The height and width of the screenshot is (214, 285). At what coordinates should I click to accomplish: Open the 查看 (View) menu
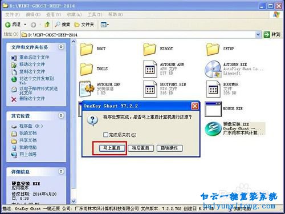[54, 15]
